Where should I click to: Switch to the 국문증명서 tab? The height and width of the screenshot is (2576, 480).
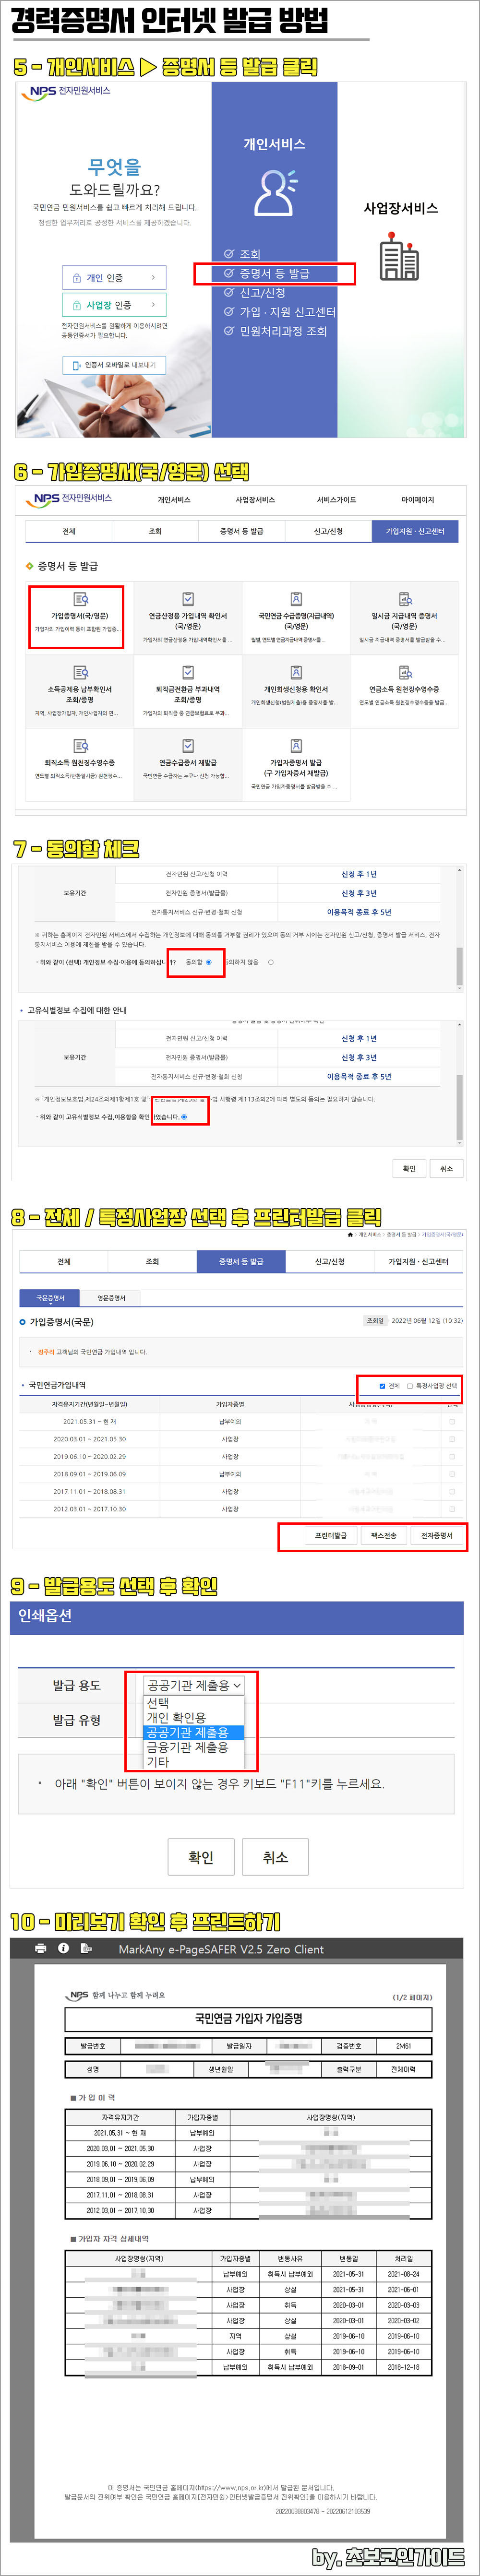tap(50, 1298)
